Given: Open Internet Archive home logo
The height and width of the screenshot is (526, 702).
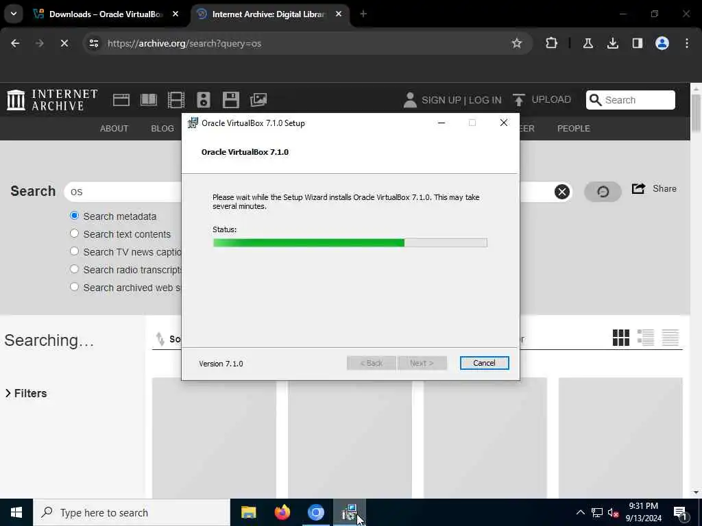Looking at the screenshot, I should (x=52, y=100).
